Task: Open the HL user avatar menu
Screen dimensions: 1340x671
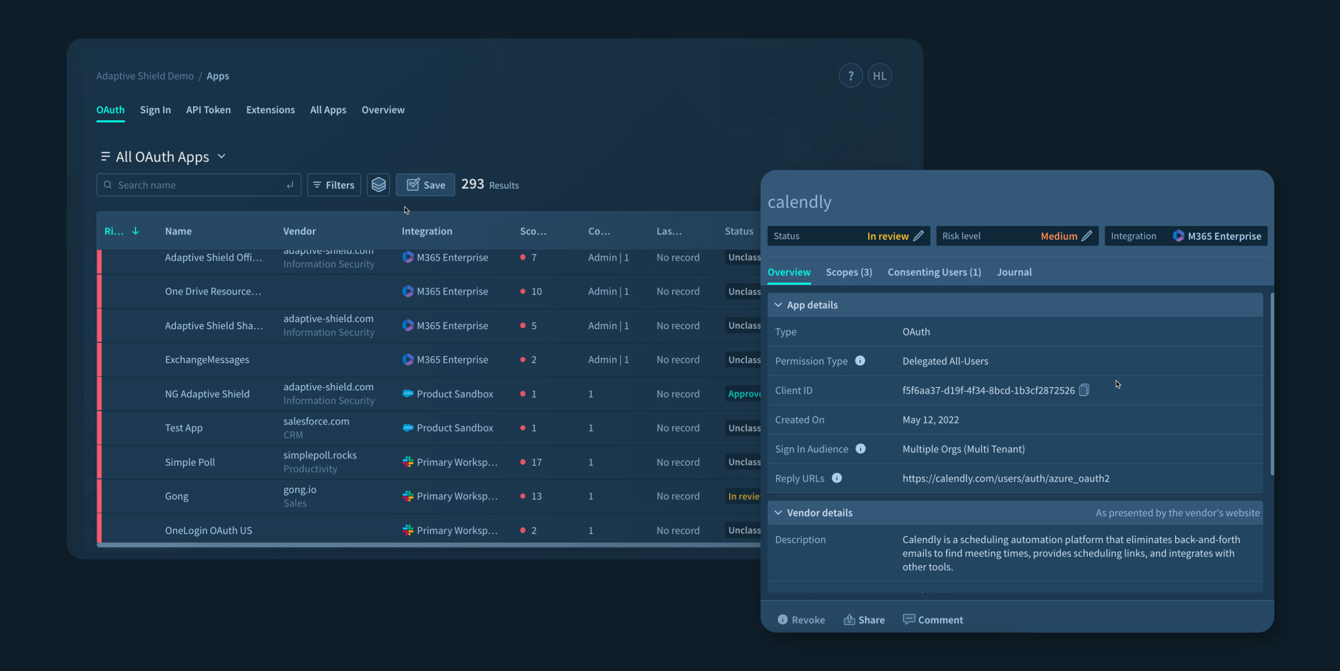Action: [x=879, y=76]
